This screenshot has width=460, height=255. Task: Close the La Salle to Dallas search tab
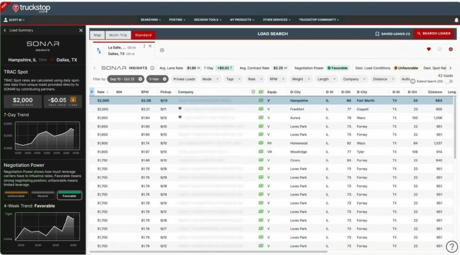coord(150,46)
